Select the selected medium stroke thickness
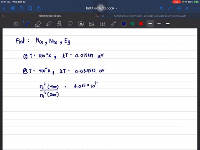200x150 pixels. click(x=150, y=24)
